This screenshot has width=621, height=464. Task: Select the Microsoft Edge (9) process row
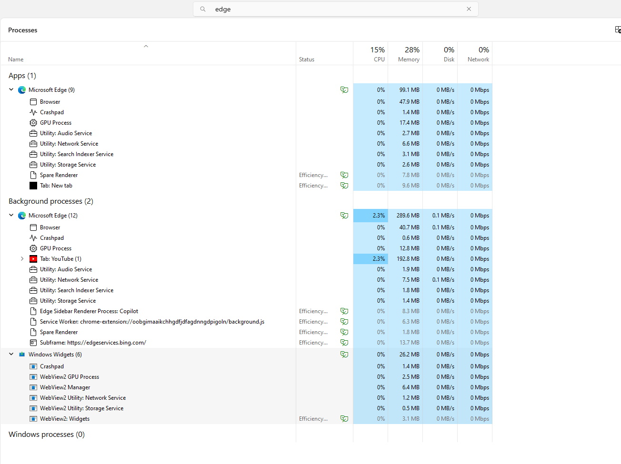[246, 90]
